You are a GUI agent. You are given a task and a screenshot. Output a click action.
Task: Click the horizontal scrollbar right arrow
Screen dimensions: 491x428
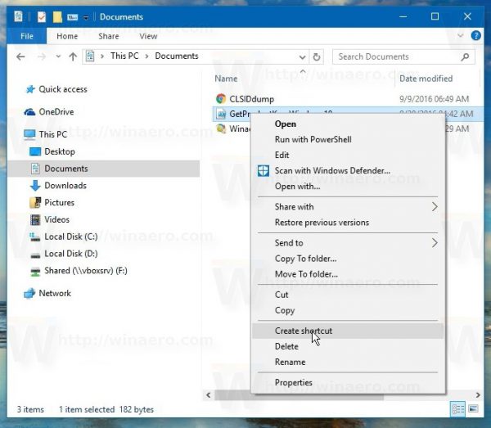tap(478, 395)
